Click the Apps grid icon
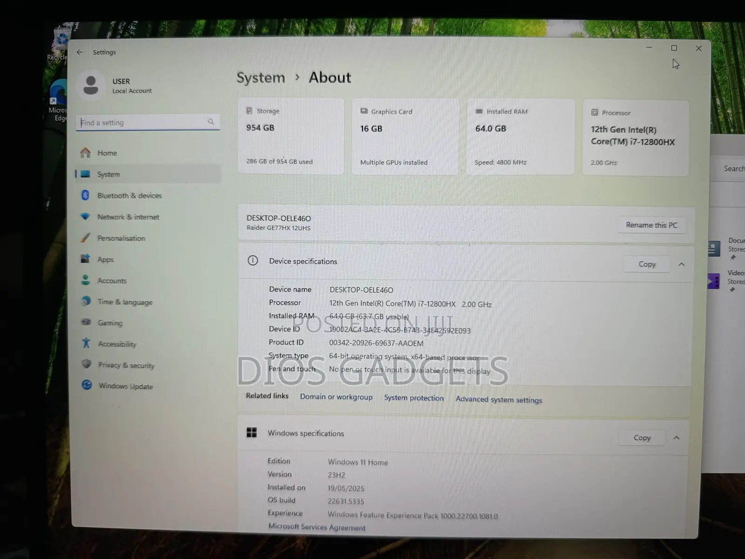This screenshot has width=745, height=559. pyautogui.click(x=85, y=259)
